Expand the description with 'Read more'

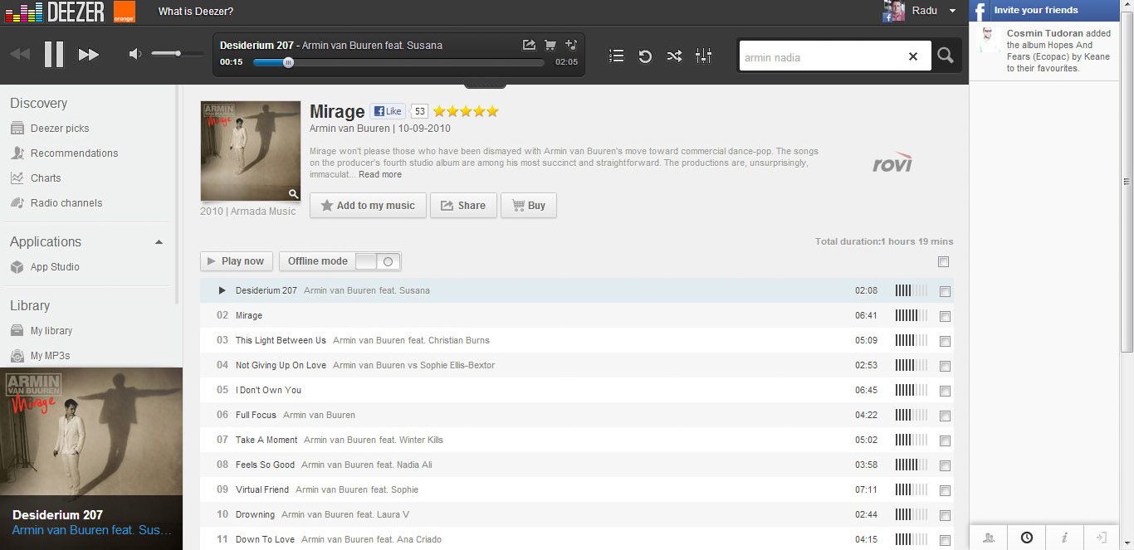pyautogui.click(x=380, y=175)
